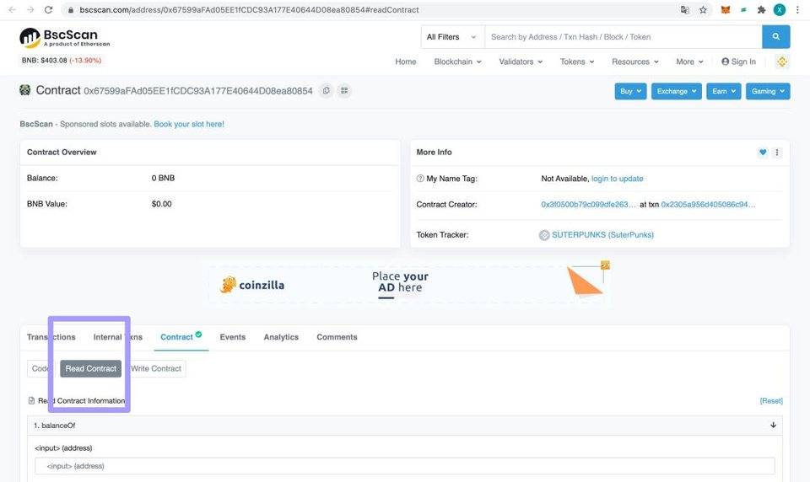This screenshot has width=810, height=482.
Task: Open the Analytics tab
Action: pos(281,337)
